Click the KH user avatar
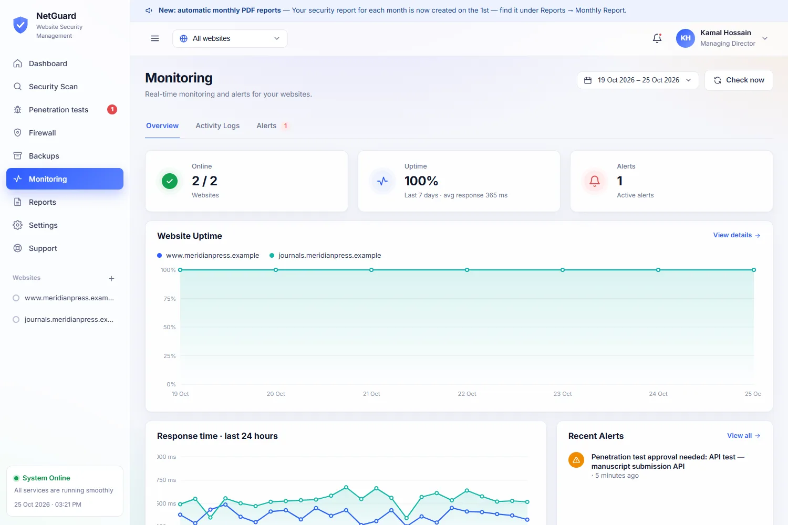This screenshot has height=525, width=788. [x=686, y=38]
